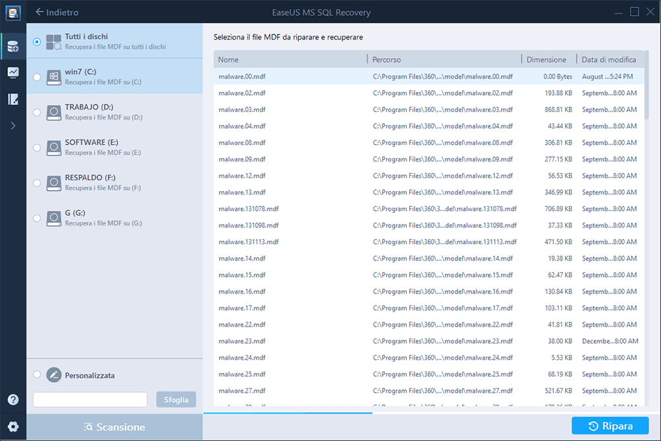This screenshot has height=441, width=661.
Task: Click the SOFTWARE (E:) drive icon
Action: [54, 148]
